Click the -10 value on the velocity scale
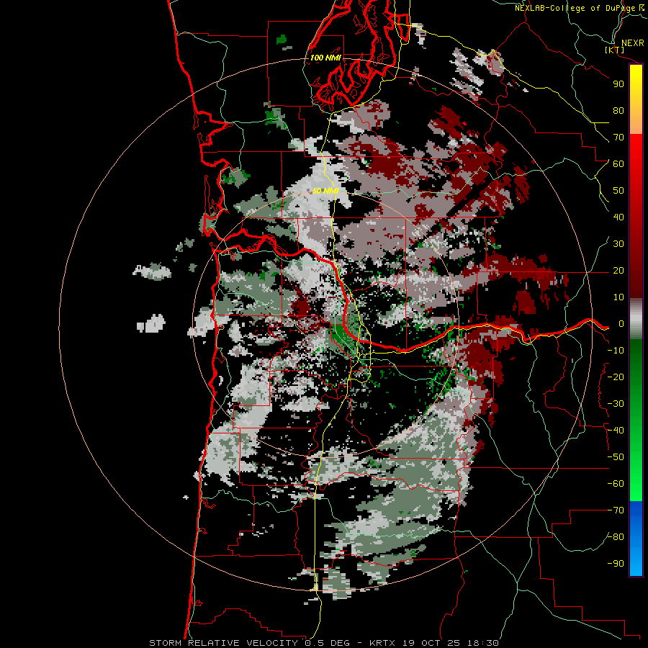 point(616,351)
